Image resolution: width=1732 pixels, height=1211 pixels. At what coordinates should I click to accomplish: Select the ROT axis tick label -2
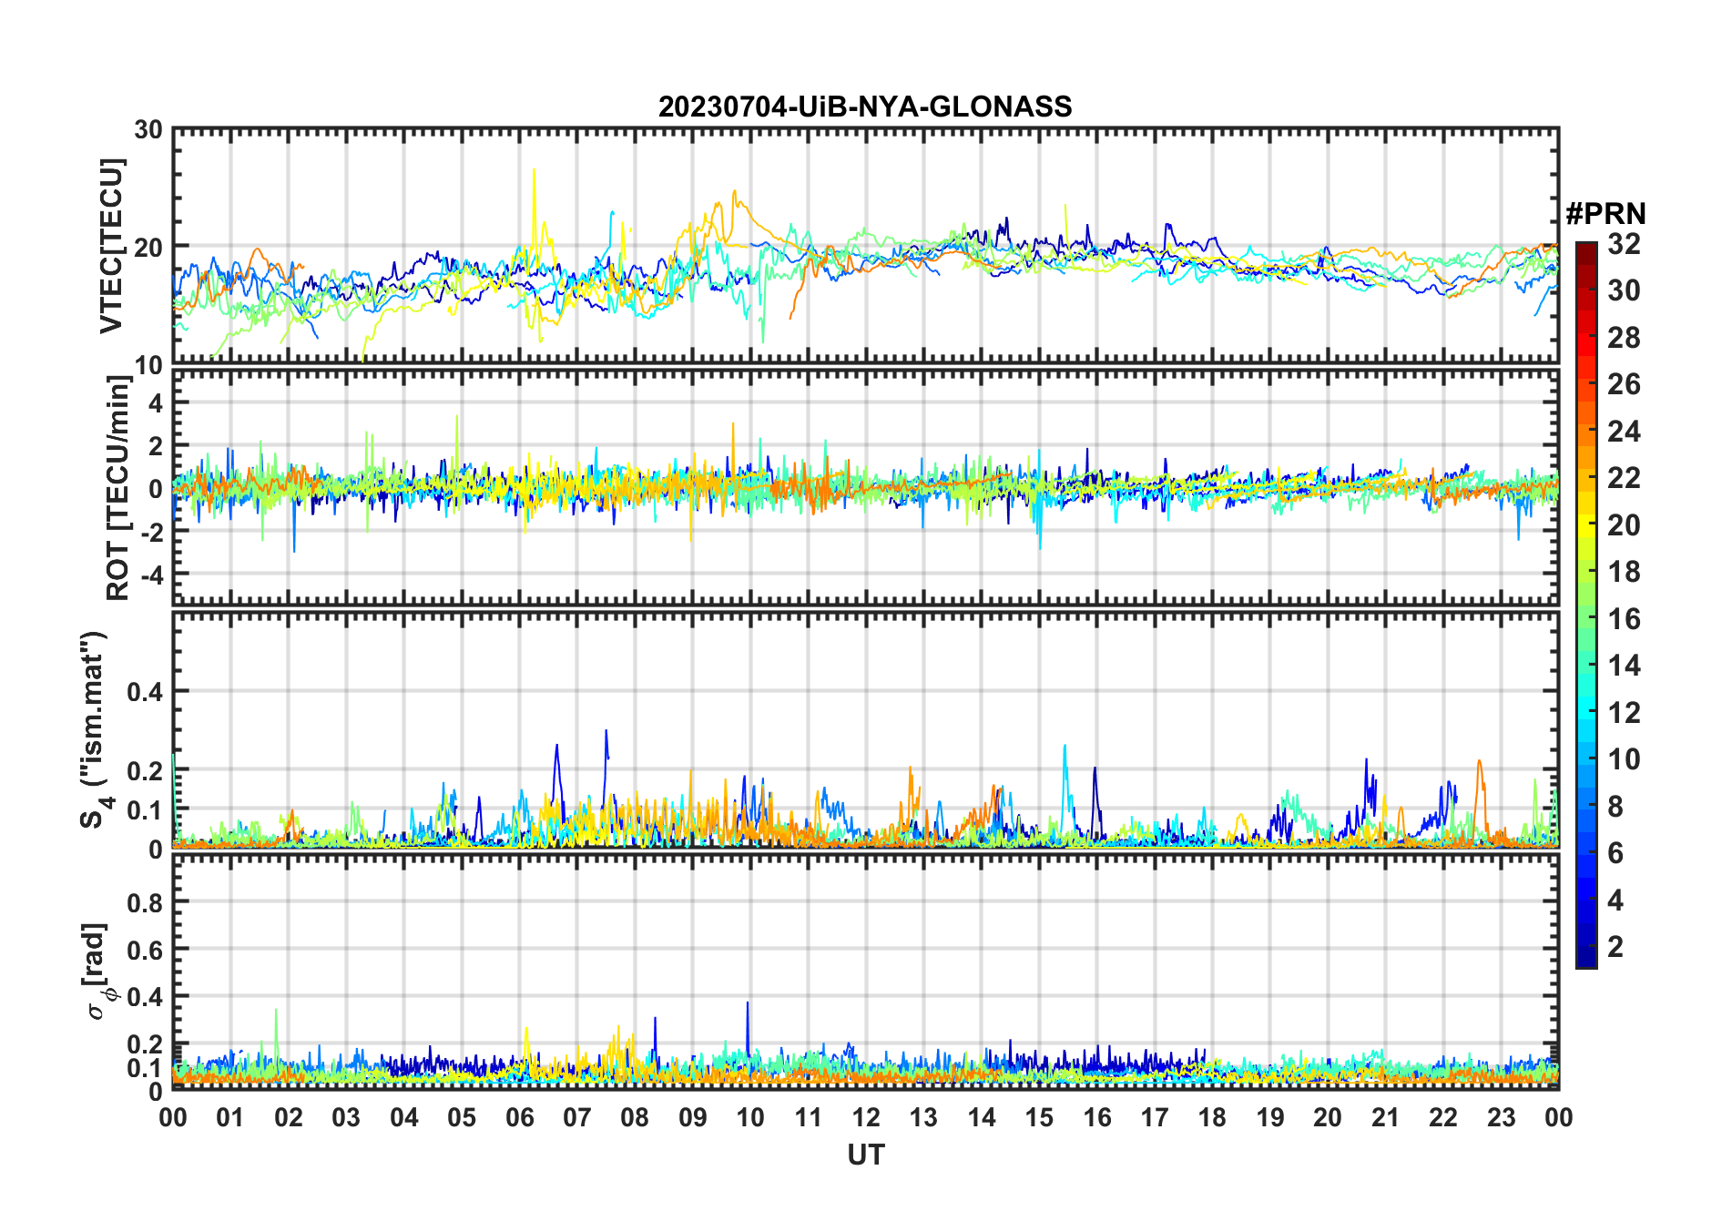point(152,533)
